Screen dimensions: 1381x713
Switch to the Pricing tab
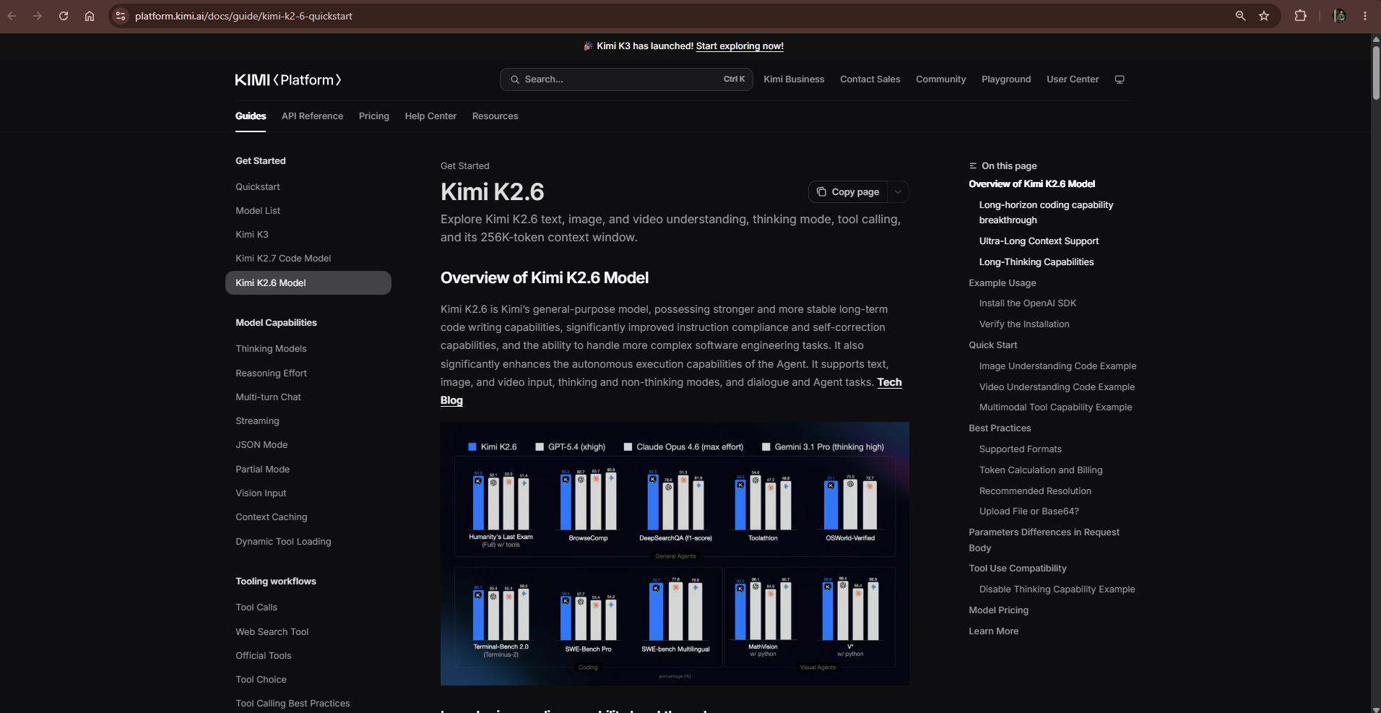coord(374,116)
